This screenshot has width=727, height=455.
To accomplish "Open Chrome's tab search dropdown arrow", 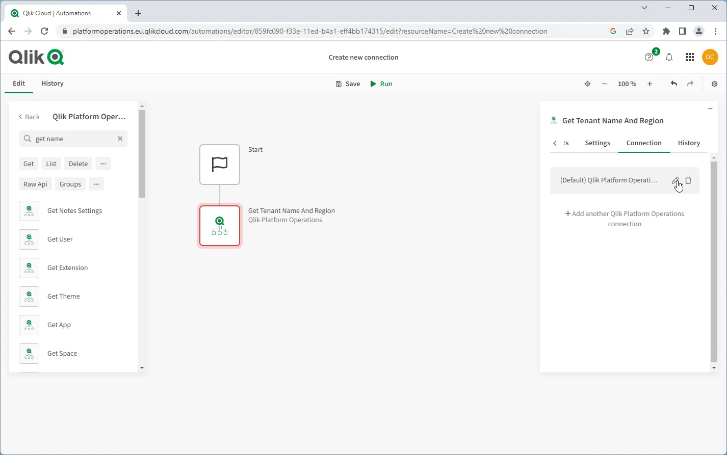I will (x=644, y=8).
